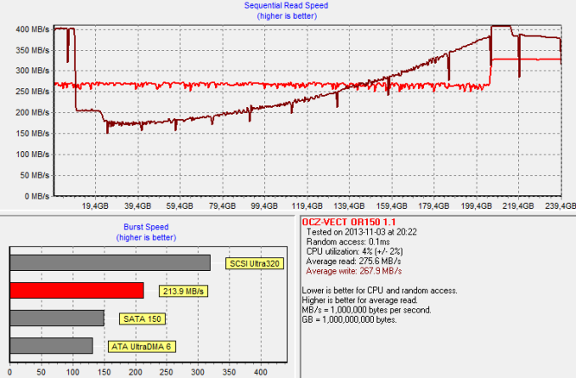Click the 39,4GB x-axis label
The width and height of the screenshot is (576, 378).
(x=138, y=206)
